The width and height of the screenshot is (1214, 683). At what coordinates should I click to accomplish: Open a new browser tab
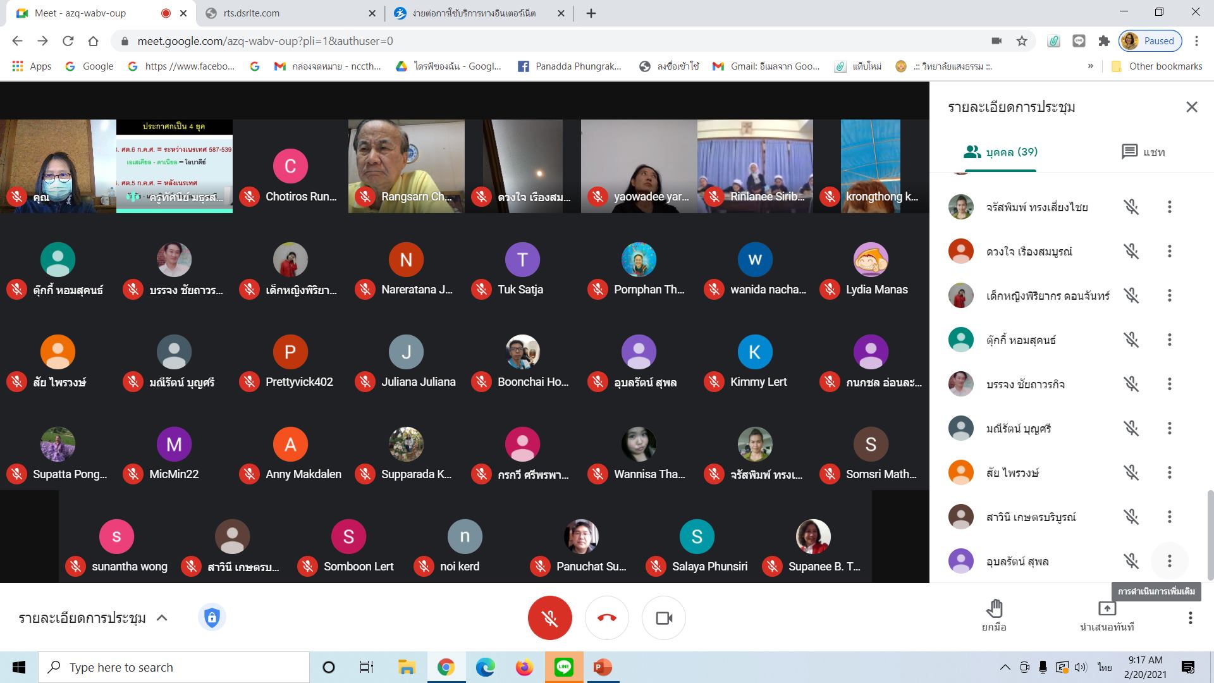[x=591, y=13]
